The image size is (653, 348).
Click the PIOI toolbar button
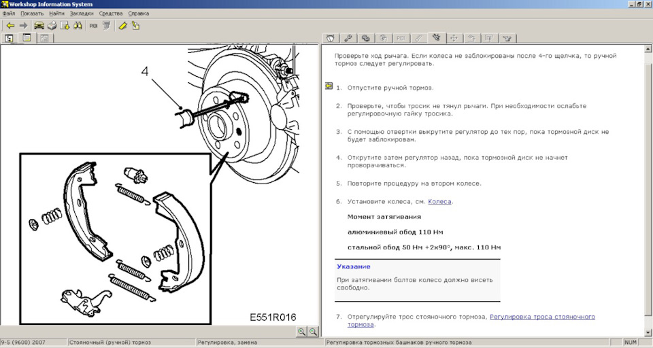pyautogui.click(x=94, y=26)
